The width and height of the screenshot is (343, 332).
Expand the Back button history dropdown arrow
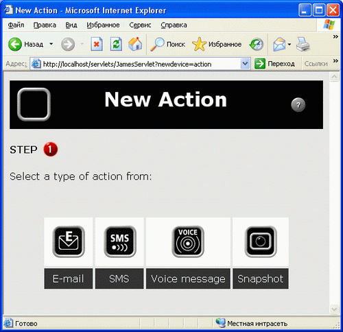(51, 44)
